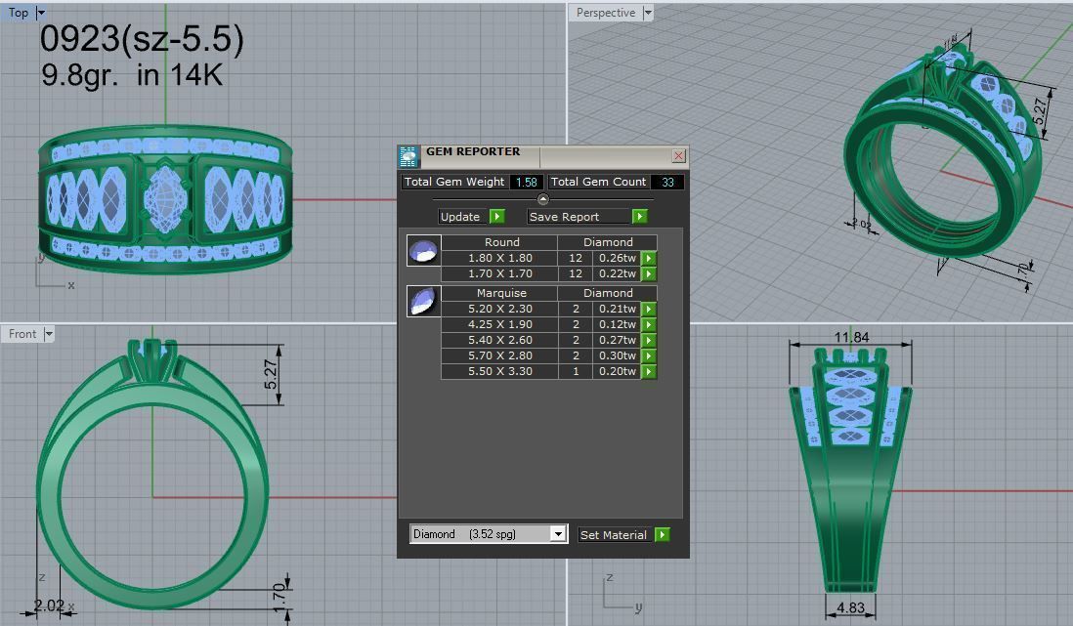
Task: Click green arrow for 5.50 X 3.30 row
Action: coord(649,371)
